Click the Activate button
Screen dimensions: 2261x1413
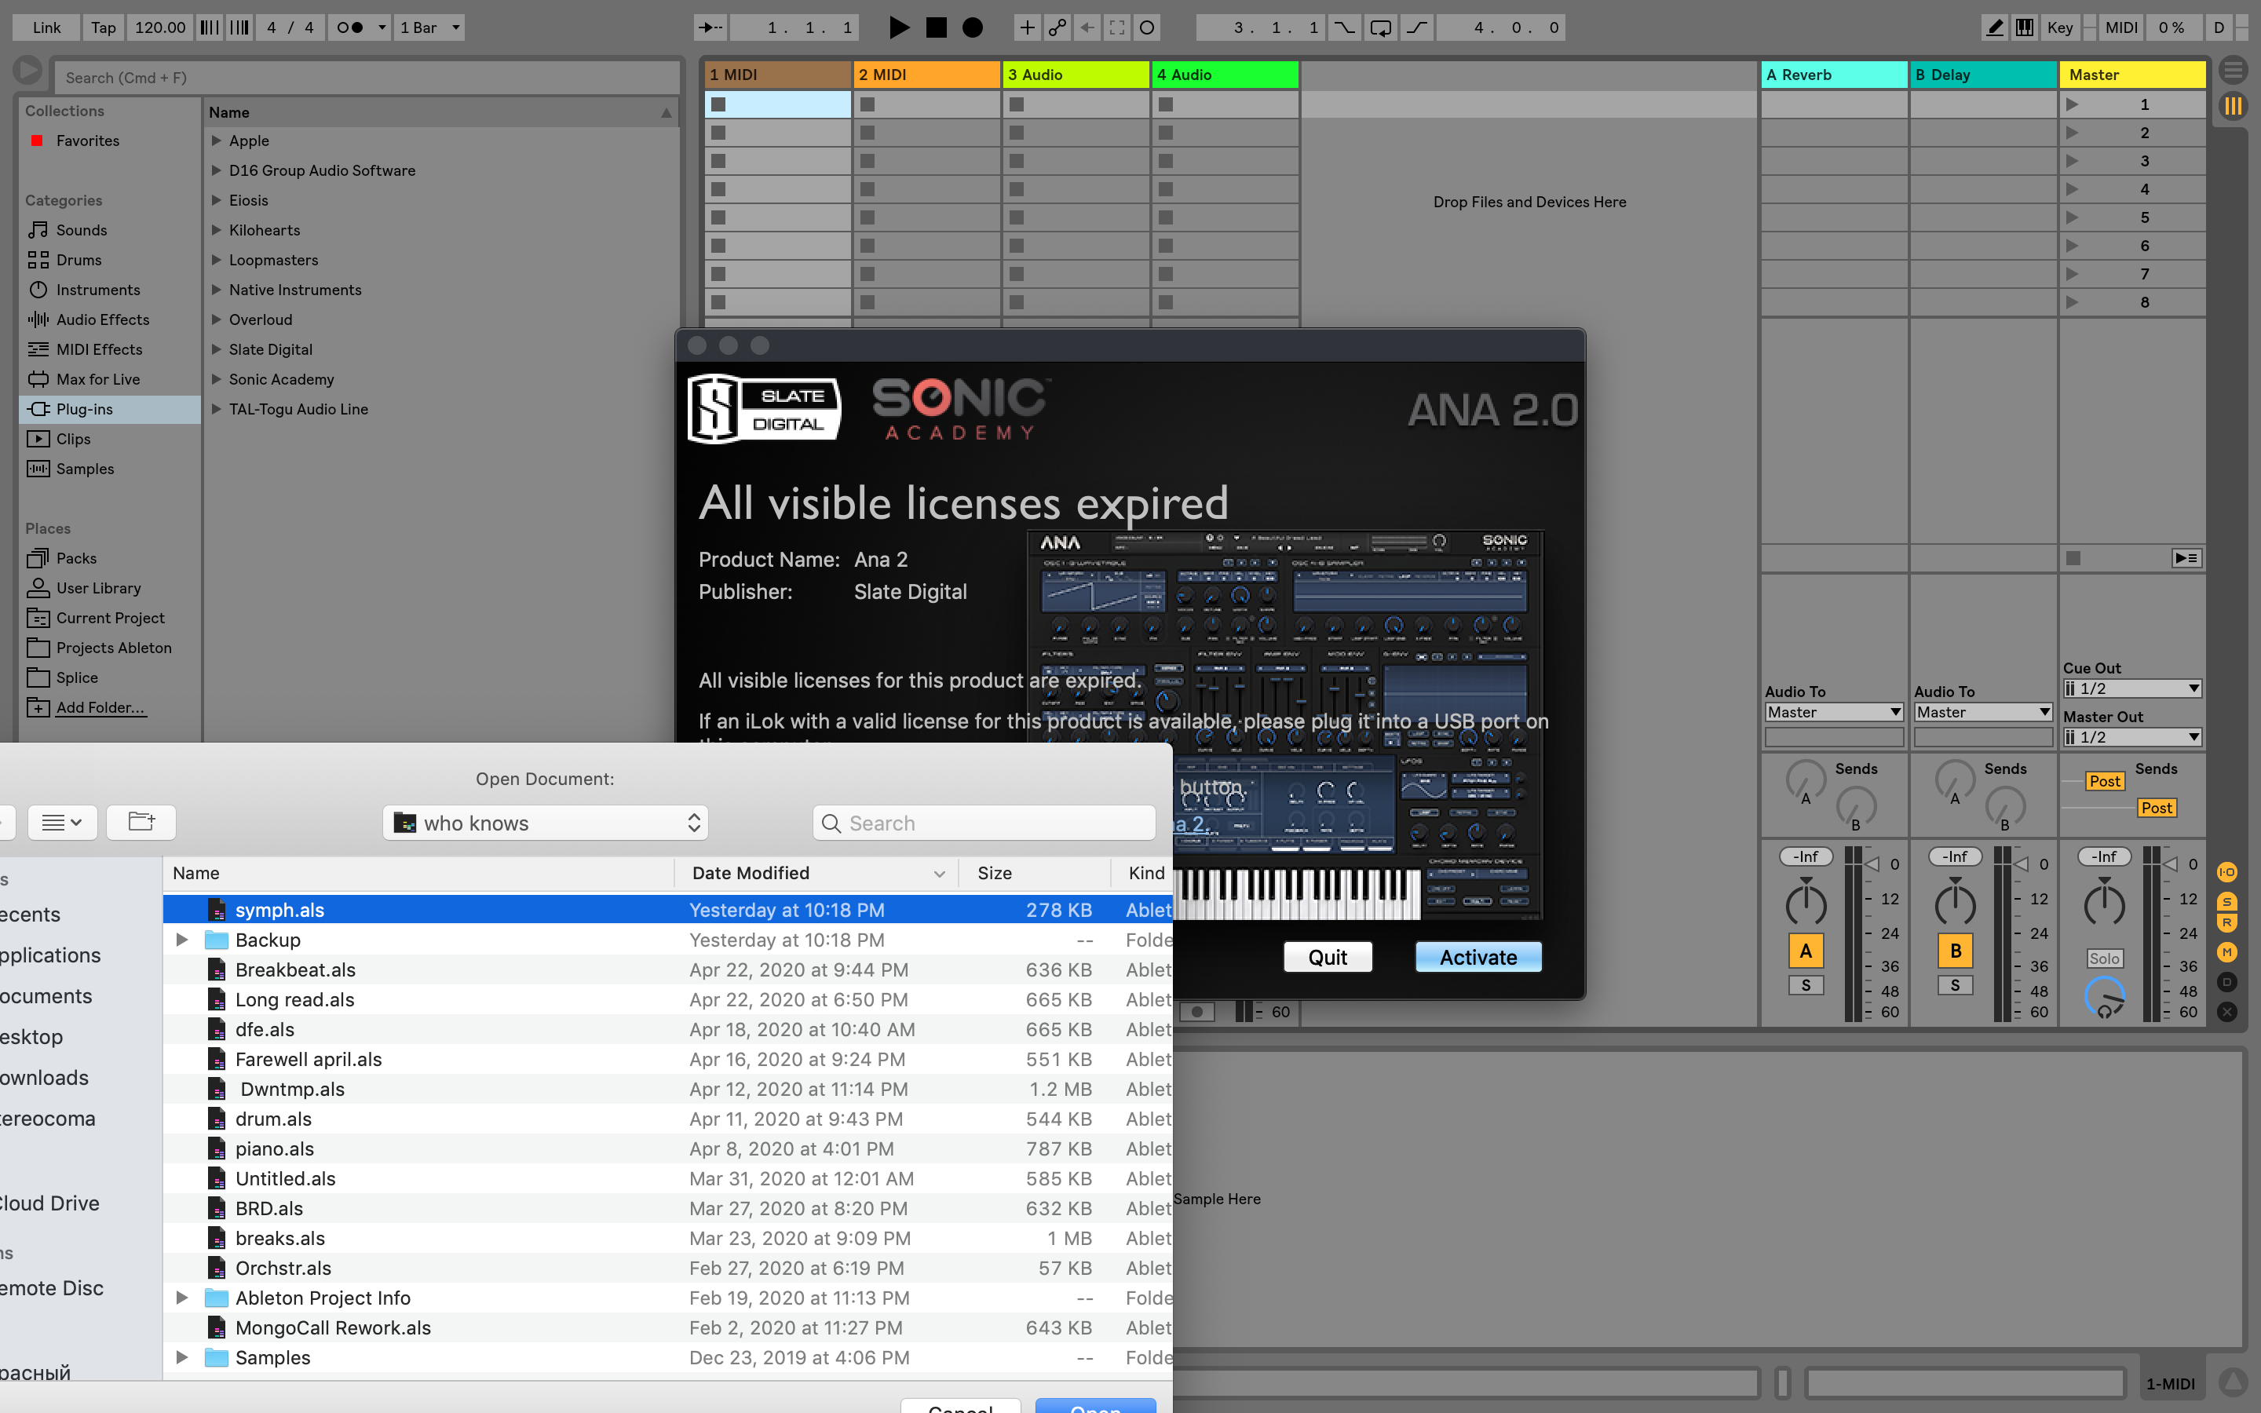pos(1478,956)
